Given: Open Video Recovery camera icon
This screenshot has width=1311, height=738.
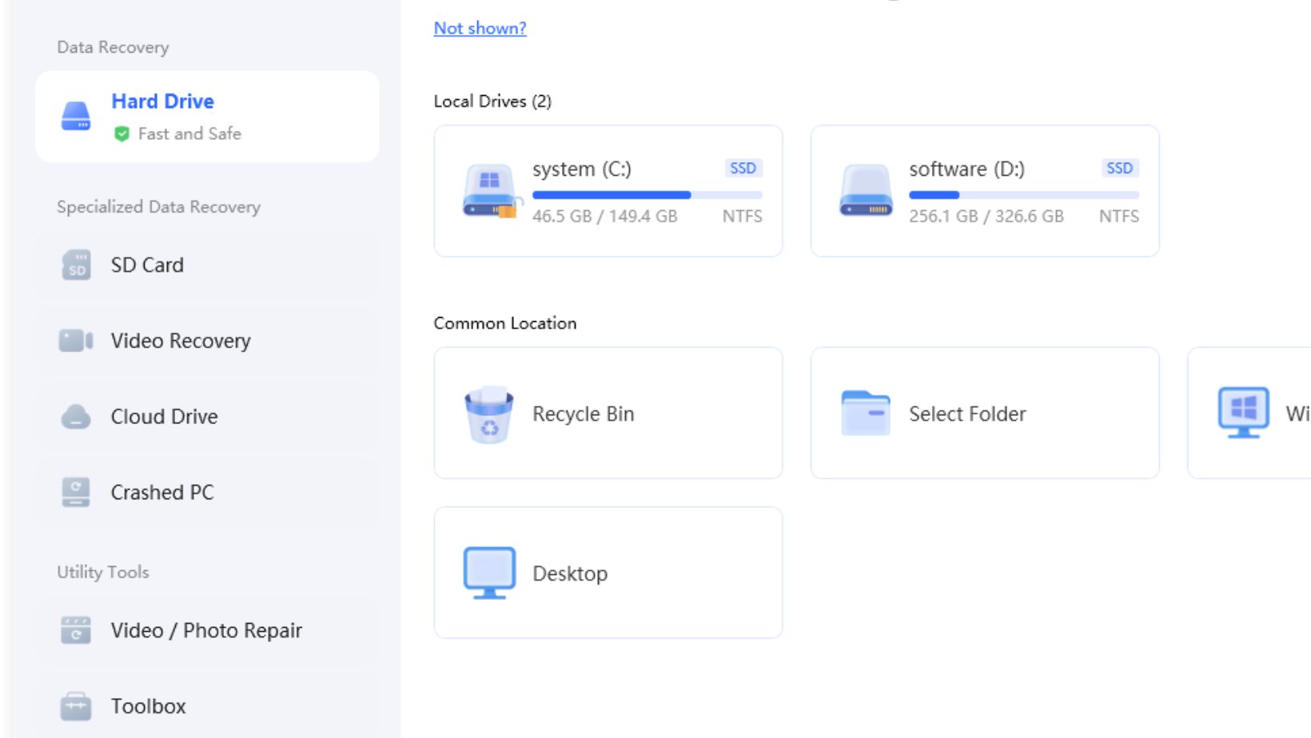Looking at the screenshot, I should coord(76,341).
